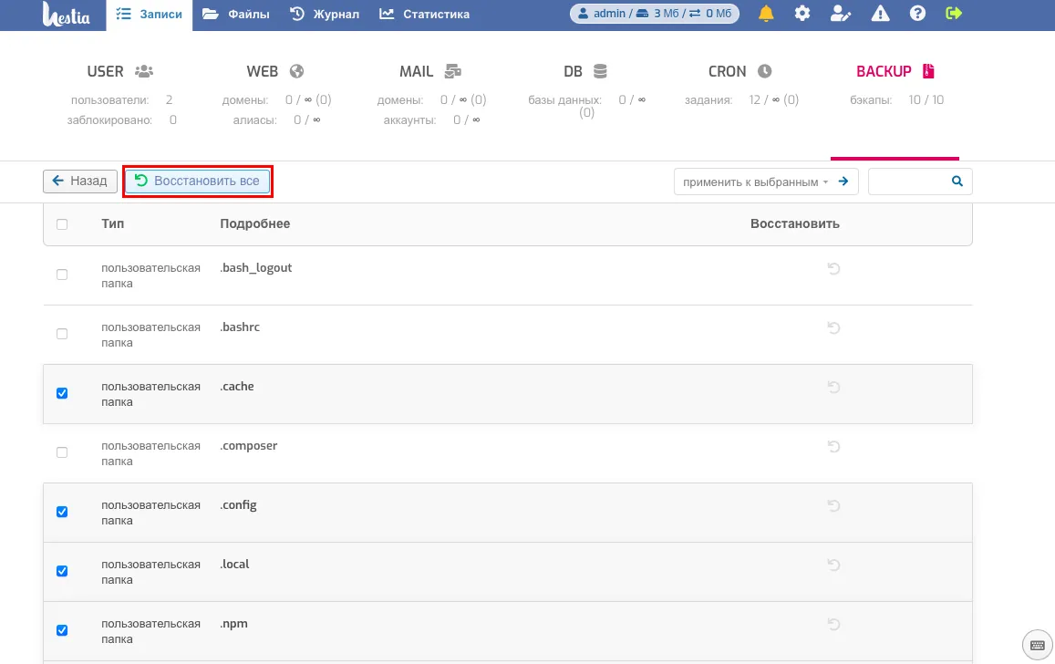Go to the WEB section heading

(262, 71)
